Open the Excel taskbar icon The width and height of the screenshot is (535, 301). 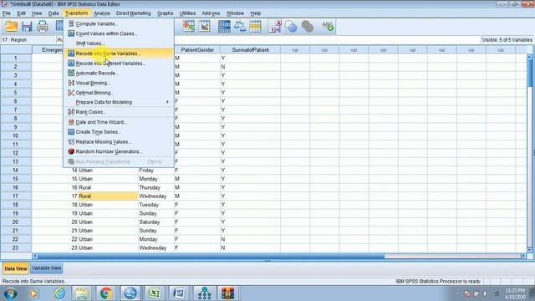[x=155, y=293]
